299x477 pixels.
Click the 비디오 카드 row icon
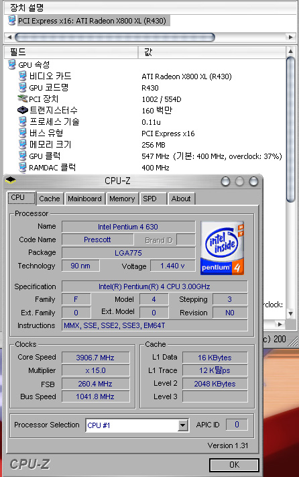tap(23, 76)
